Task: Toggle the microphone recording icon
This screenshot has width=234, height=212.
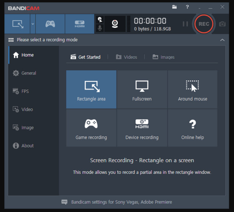Action: tap(99, 28)
